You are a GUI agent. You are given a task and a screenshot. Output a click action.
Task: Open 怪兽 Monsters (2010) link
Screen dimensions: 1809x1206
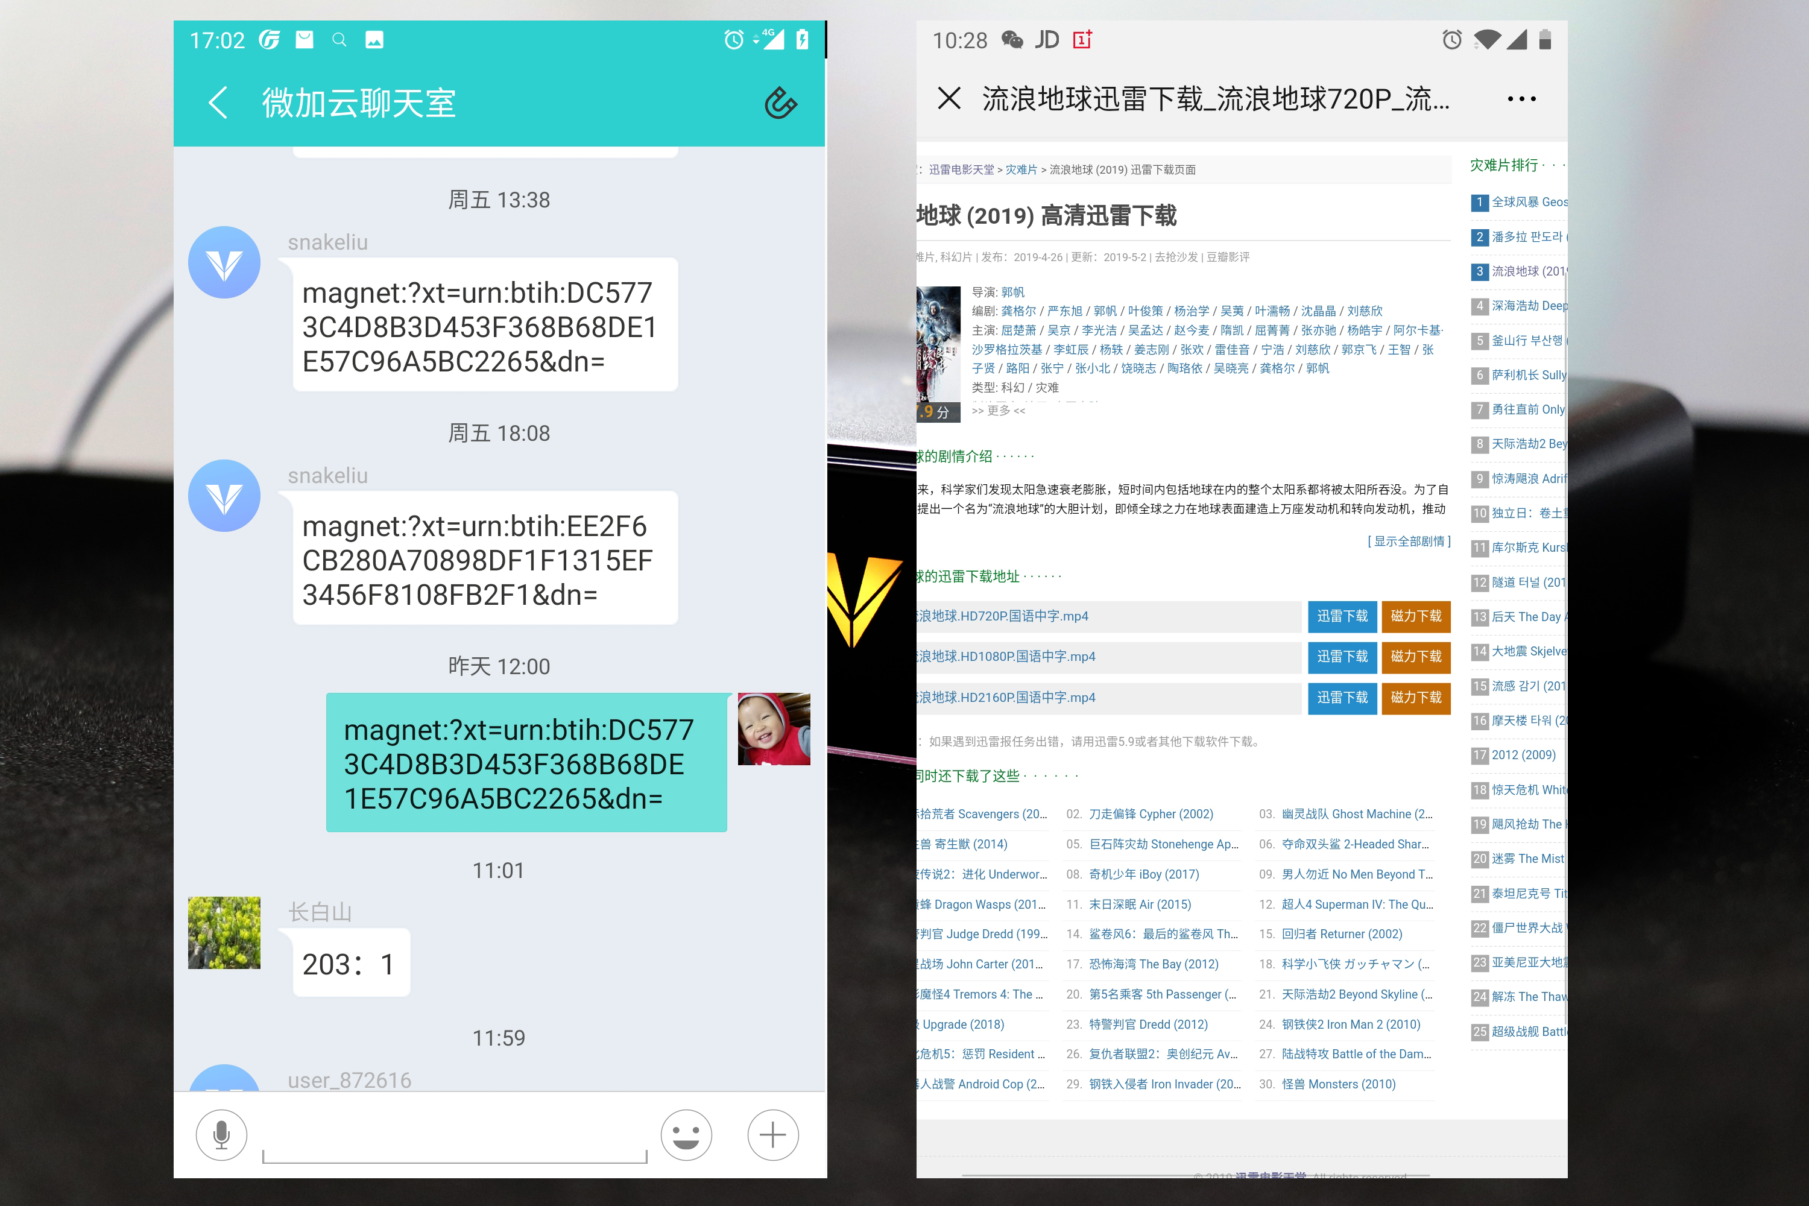1339,1084
